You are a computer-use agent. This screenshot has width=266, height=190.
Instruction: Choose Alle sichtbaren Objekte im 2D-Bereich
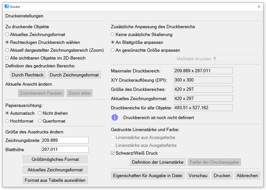point(7,58)
